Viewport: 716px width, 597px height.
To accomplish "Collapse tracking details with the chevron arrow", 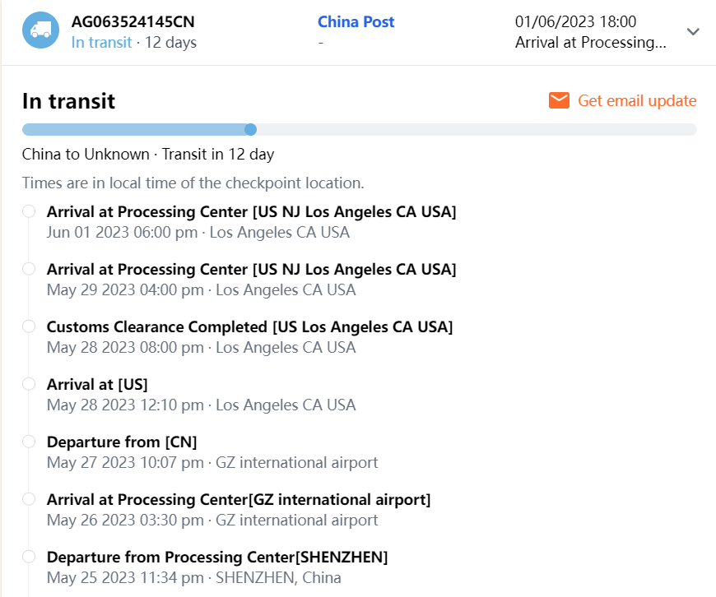I will 693,31.
